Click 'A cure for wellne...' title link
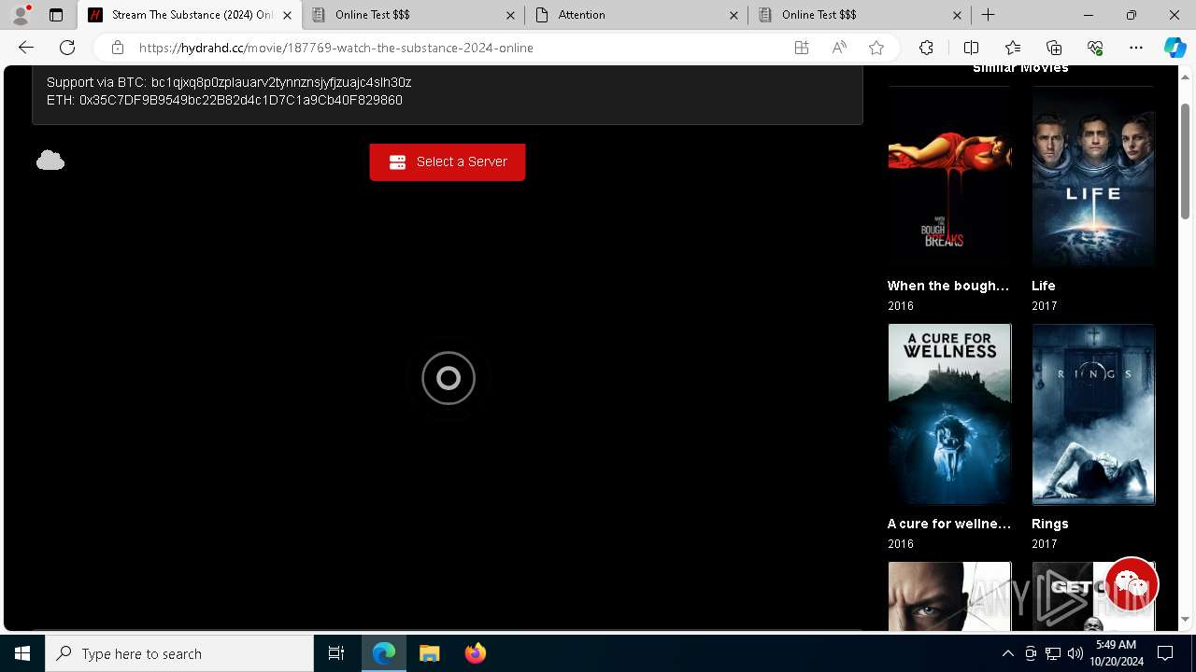Screen dimensions: 1196x672 tap(949, 524)
